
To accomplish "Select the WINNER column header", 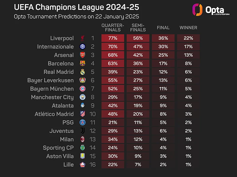I will (x=188, y=28).
